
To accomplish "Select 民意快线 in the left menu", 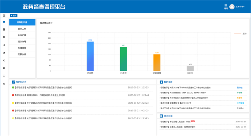I will click(22, 54).
